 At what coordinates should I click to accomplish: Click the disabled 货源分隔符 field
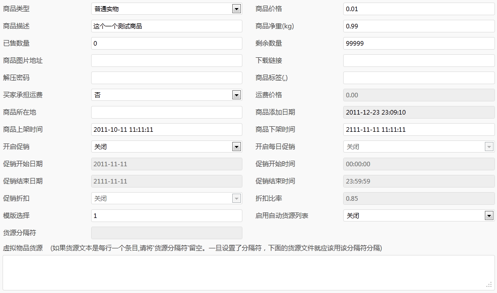(x=167, y=233)
